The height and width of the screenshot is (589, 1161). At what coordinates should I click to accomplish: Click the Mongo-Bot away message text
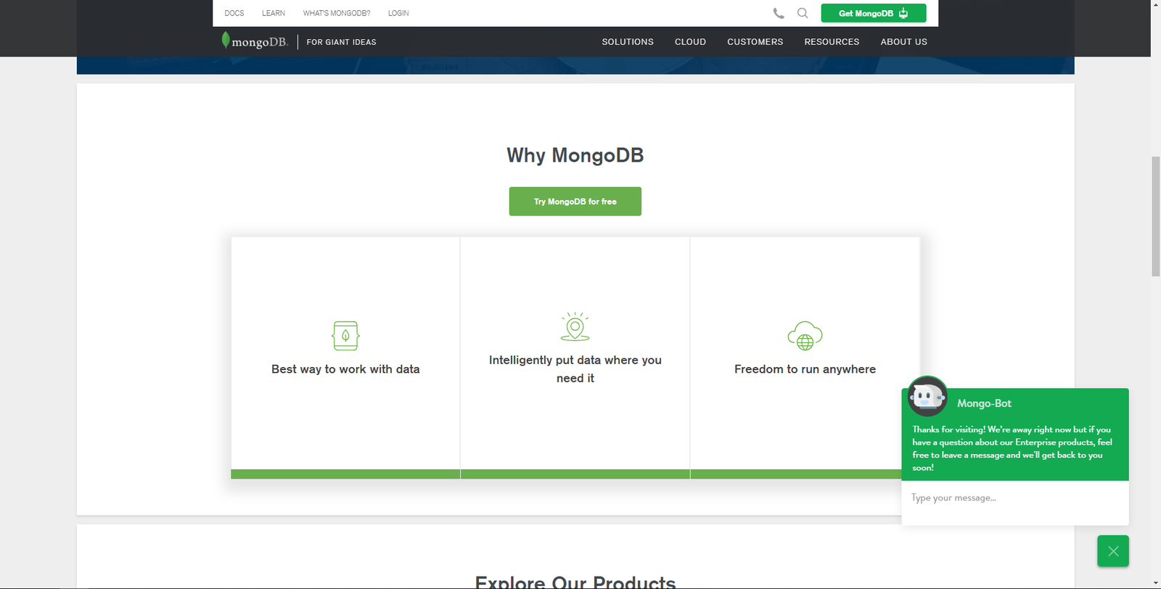coord(1012,448)
